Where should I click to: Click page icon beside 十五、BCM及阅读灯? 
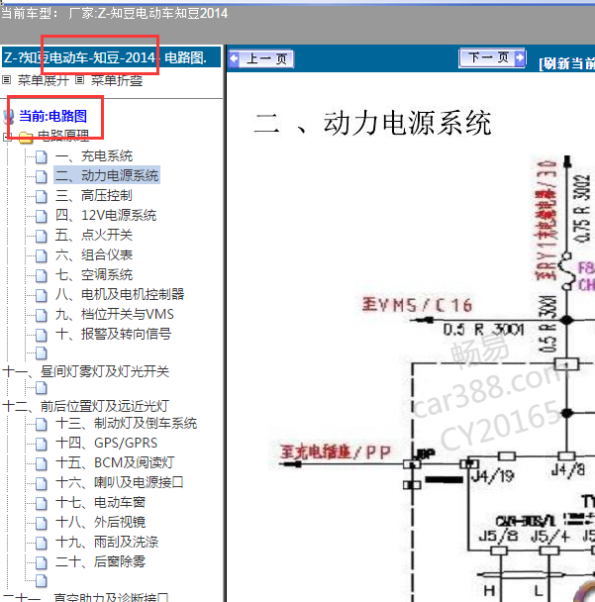41,463
